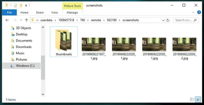Image resolution: width=204 pixels, height=105 pixels.
Task: Select image 20190608221937_1.jpg
Action: pos(94,49)
